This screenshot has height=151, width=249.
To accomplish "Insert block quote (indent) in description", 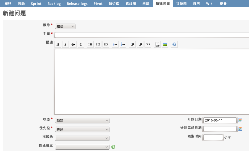I will tap(132, 44).
